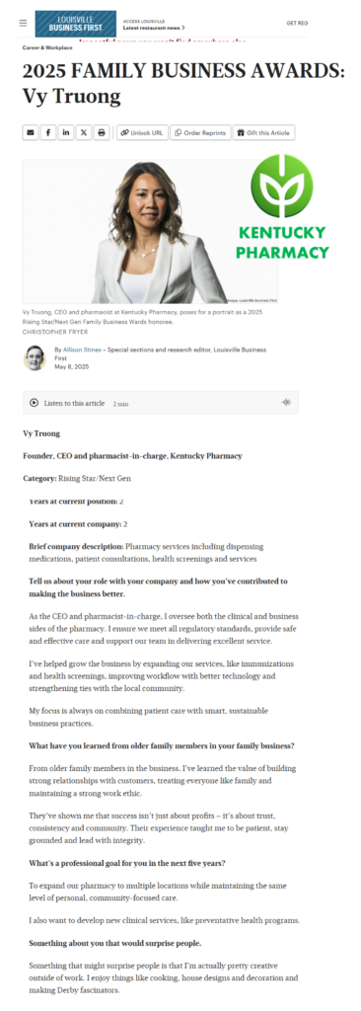Click the Kentucky Pharmacy logo image
The height and width of the screenshot is (1011, 361).
click(282, 206)
